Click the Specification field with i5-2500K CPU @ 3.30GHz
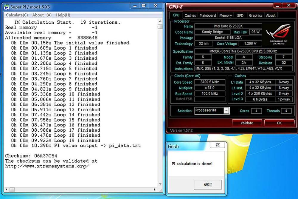Viewport: 298px width, 199px height. pyautogui.click(x=243, y=51)
